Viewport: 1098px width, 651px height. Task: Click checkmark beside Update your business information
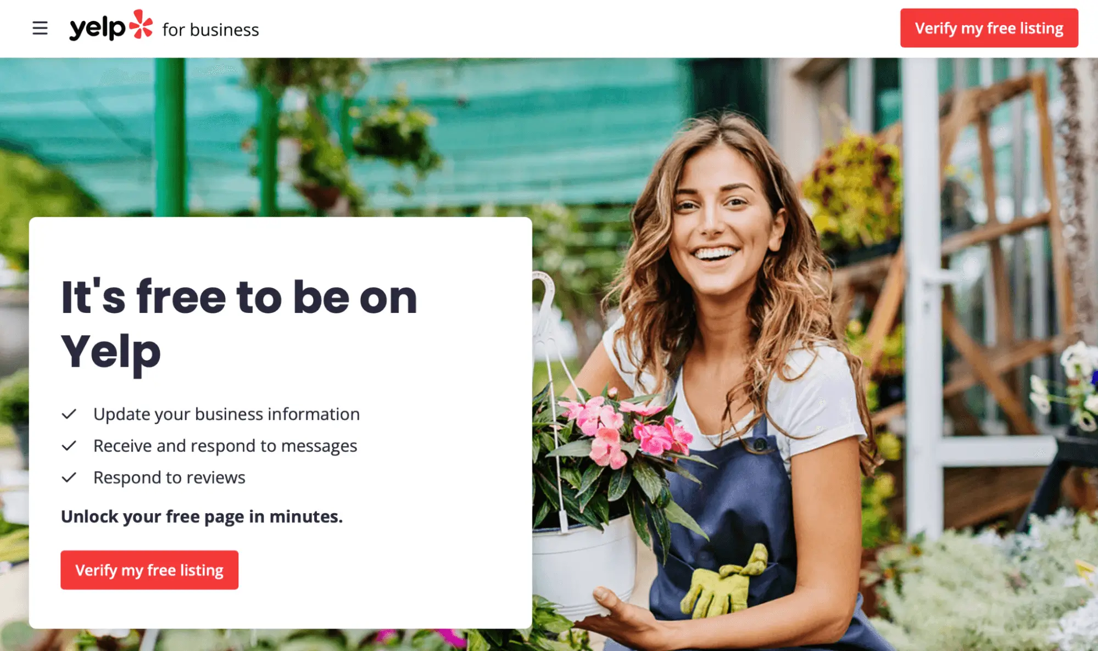[69, 414]
